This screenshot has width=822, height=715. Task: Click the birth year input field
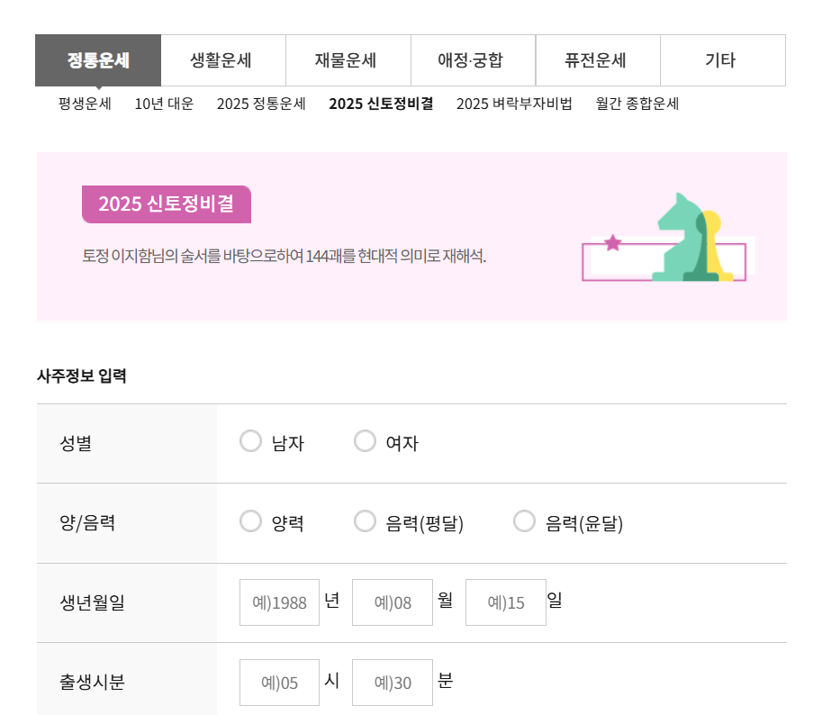pyautogui.click(x=279, y=602)
